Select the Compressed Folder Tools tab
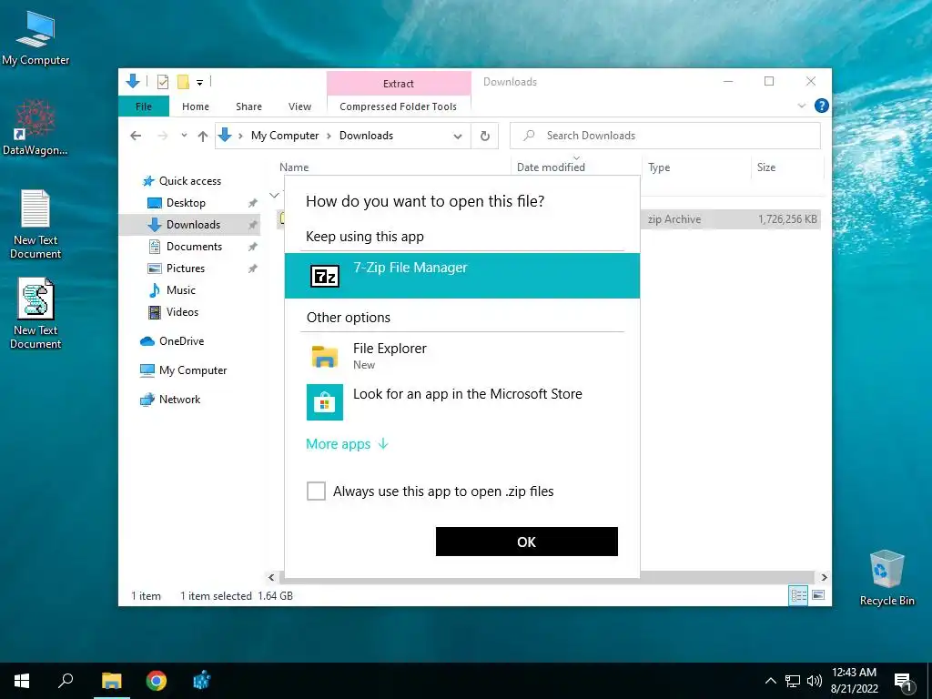The image size is (932, 699). (399, 106)
